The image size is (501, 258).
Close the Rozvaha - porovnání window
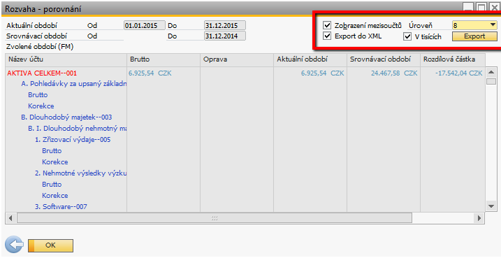pos(495,7)
